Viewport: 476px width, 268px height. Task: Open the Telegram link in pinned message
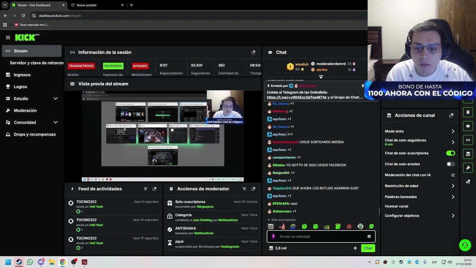(x=297, y=97)
